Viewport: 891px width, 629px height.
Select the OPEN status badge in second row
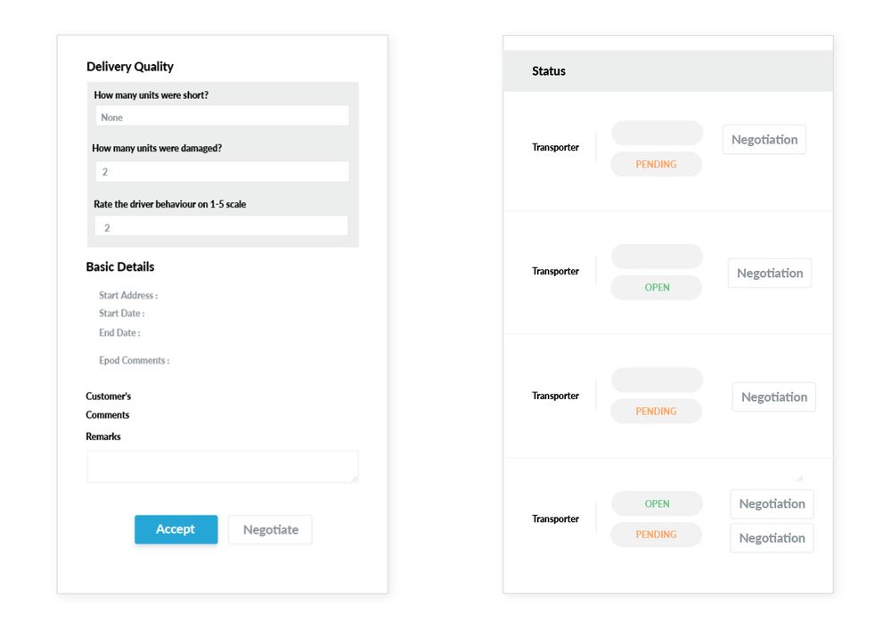(657, 288)
